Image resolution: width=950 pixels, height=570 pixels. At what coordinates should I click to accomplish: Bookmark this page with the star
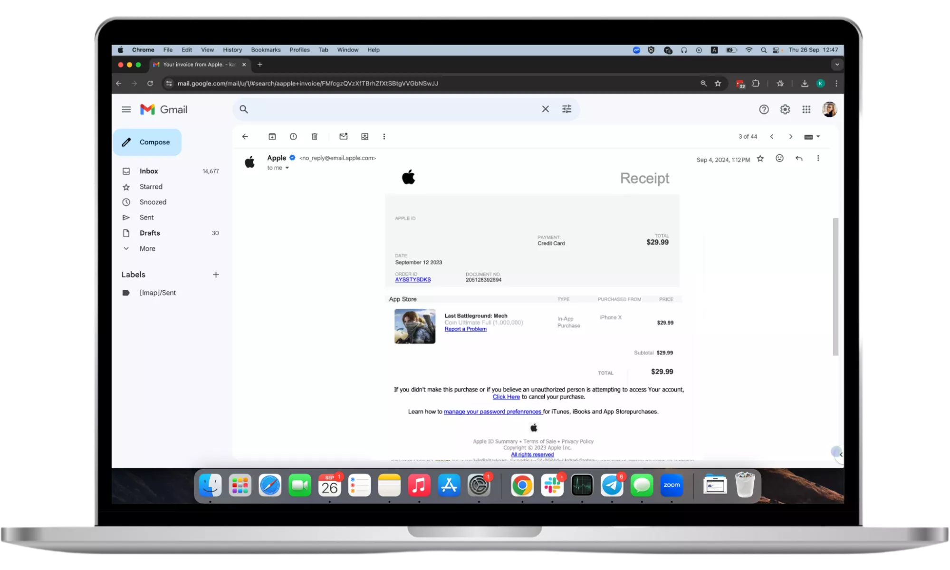[x=718, y=84]
